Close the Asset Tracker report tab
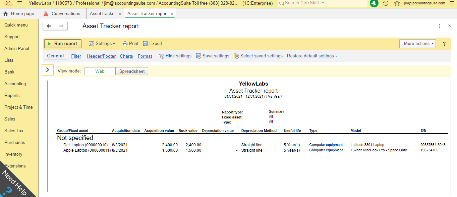 (172, 14)
